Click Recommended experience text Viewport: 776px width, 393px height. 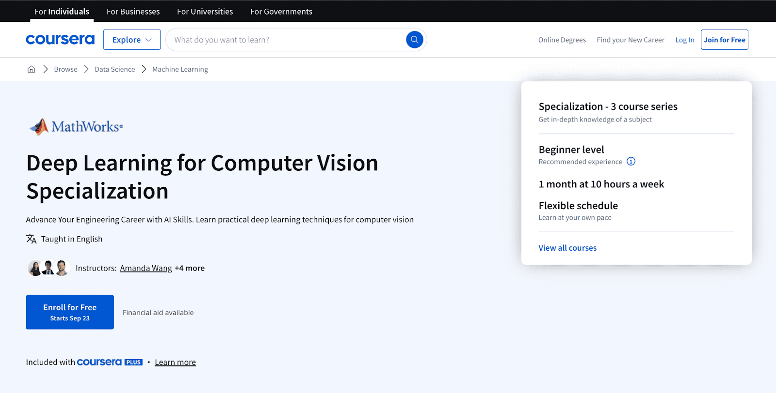click(x=581, y=162)
